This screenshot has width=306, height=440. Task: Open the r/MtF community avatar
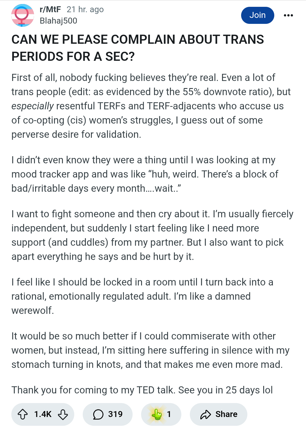(x=23, y=15)
